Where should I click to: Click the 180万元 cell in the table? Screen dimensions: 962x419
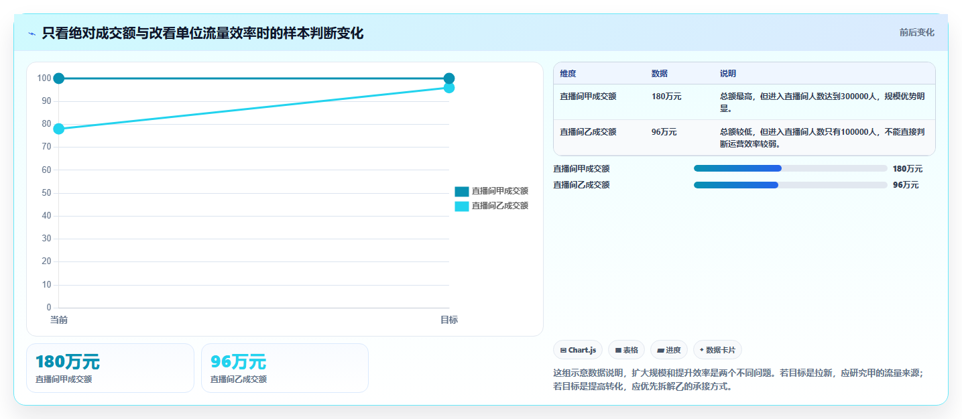[x=666, y=97]
